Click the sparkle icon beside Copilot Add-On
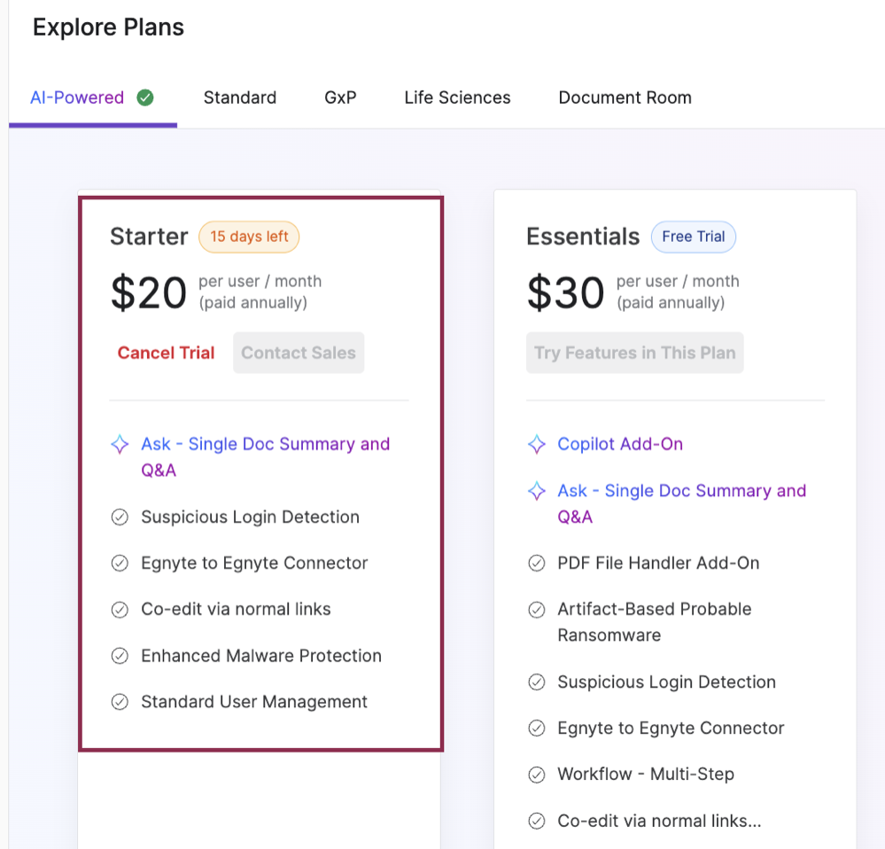885x849 pixels. (x=537, y=444)
